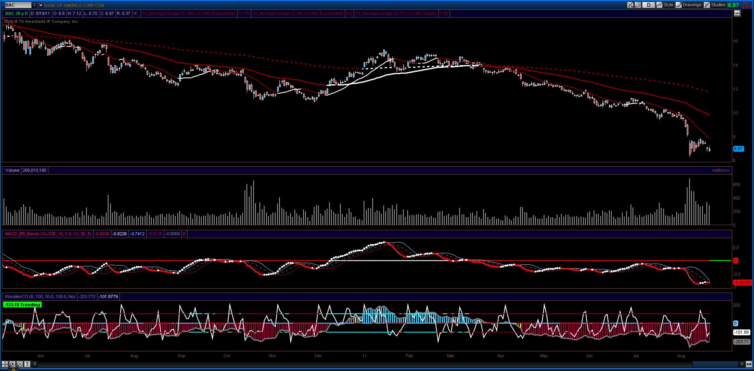The width and height of the screenshot is (754, 371).
Task: Expand the yellow double-chevron panel at bottom
Action: pos(13,369)
